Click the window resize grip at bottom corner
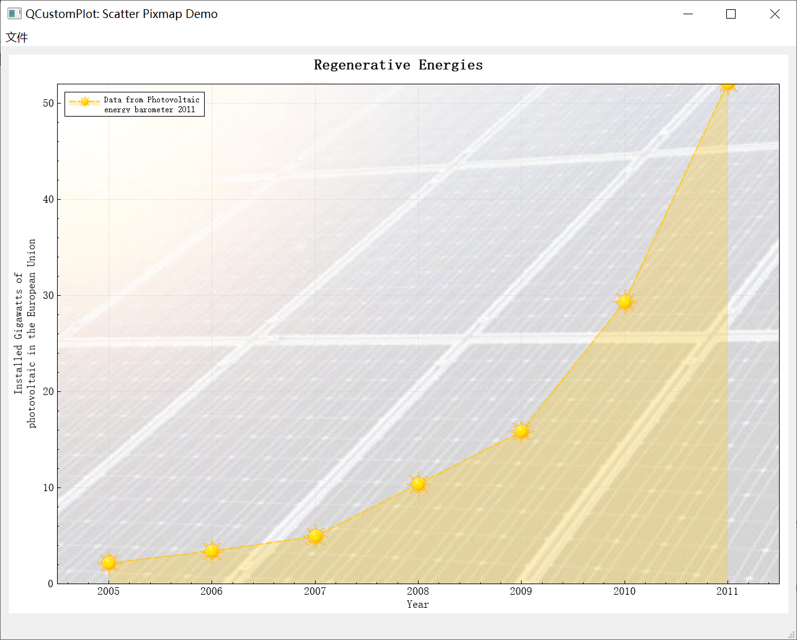797x640 pixels. coord(792,635)
